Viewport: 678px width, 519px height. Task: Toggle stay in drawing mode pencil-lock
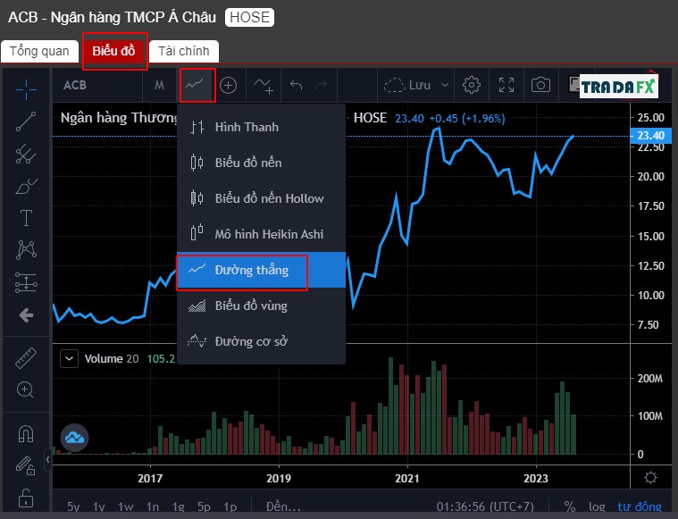[26, 465]
